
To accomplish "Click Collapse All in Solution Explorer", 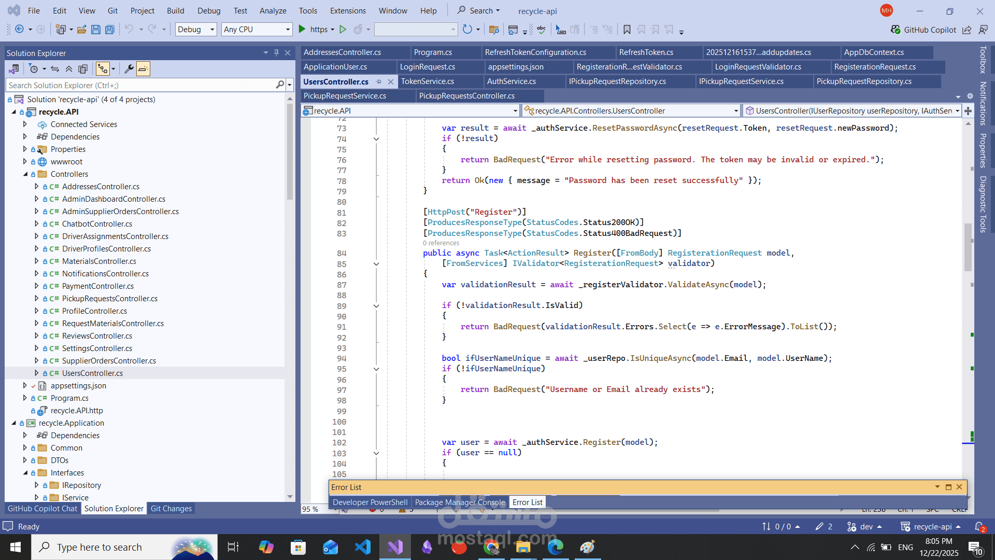I will click(69, 69).
